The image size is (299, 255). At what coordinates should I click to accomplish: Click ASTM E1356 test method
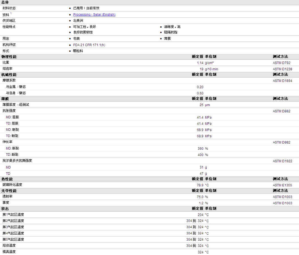282,185
